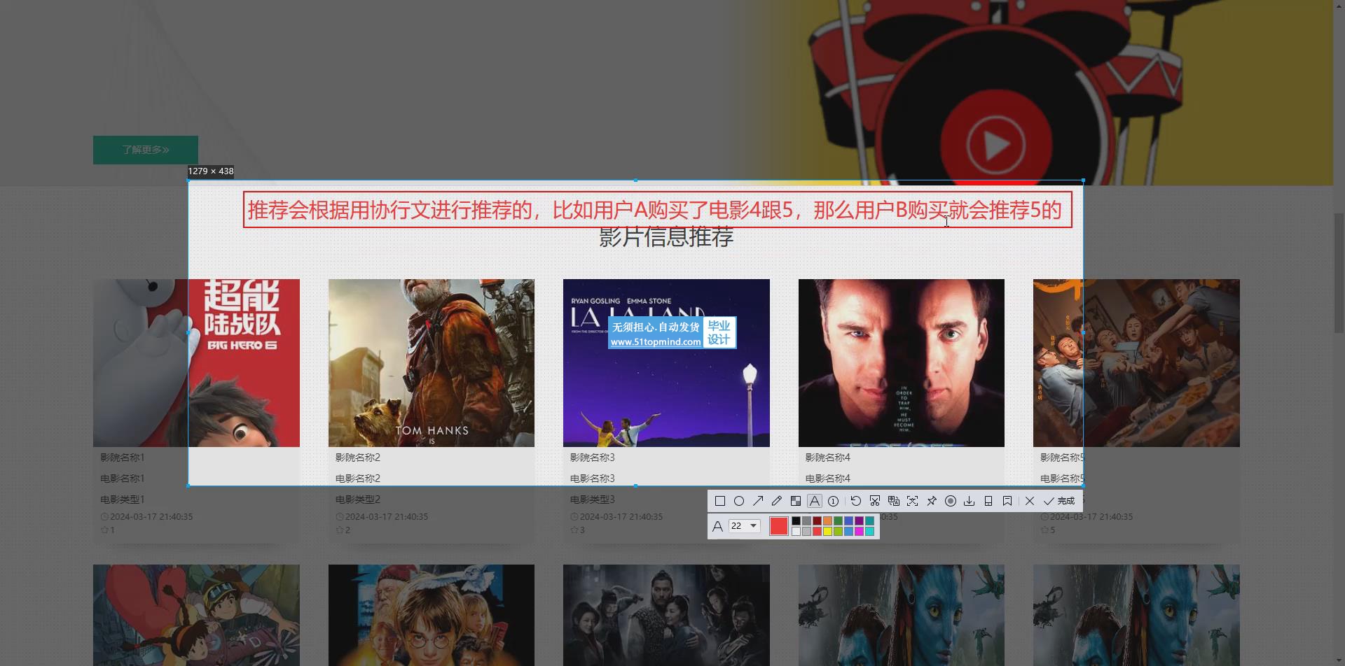Image resolution: width=1345 pixels, height=666 pixels.
Task: Select the rectangle drawing tool
Action: point(720,501)
